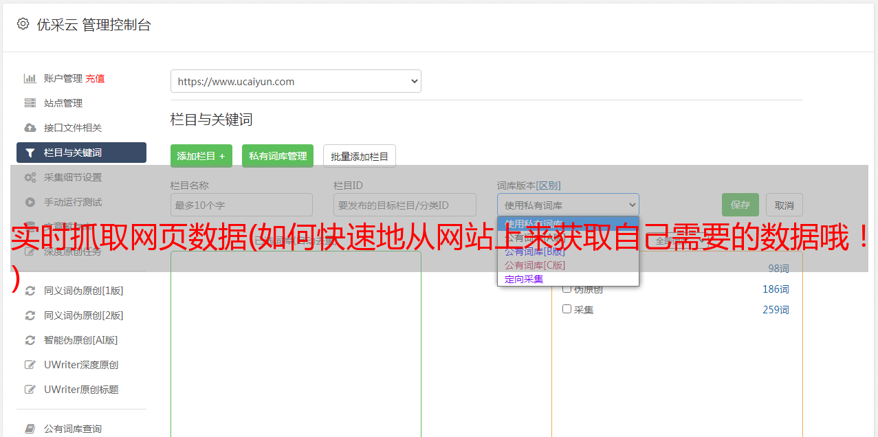878x437 pixels.
Task: Save the column with 保存 button
Action: (x=740, y=205)
